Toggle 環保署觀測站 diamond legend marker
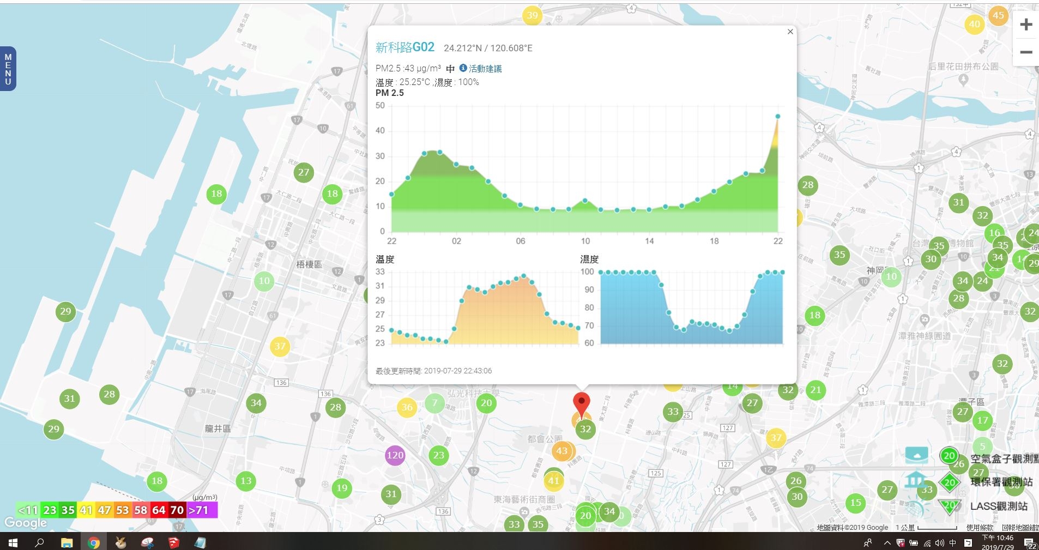Viewport: 1039px width, 550px height. coord(950,482)
